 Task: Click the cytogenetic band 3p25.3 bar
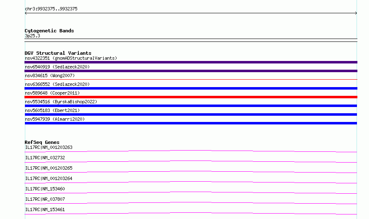191,40
